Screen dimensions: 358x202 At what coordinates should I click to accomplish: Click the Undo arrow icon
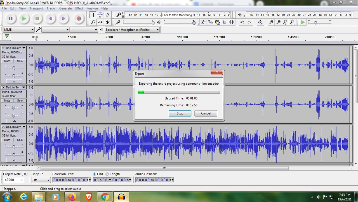pos(242,22)
